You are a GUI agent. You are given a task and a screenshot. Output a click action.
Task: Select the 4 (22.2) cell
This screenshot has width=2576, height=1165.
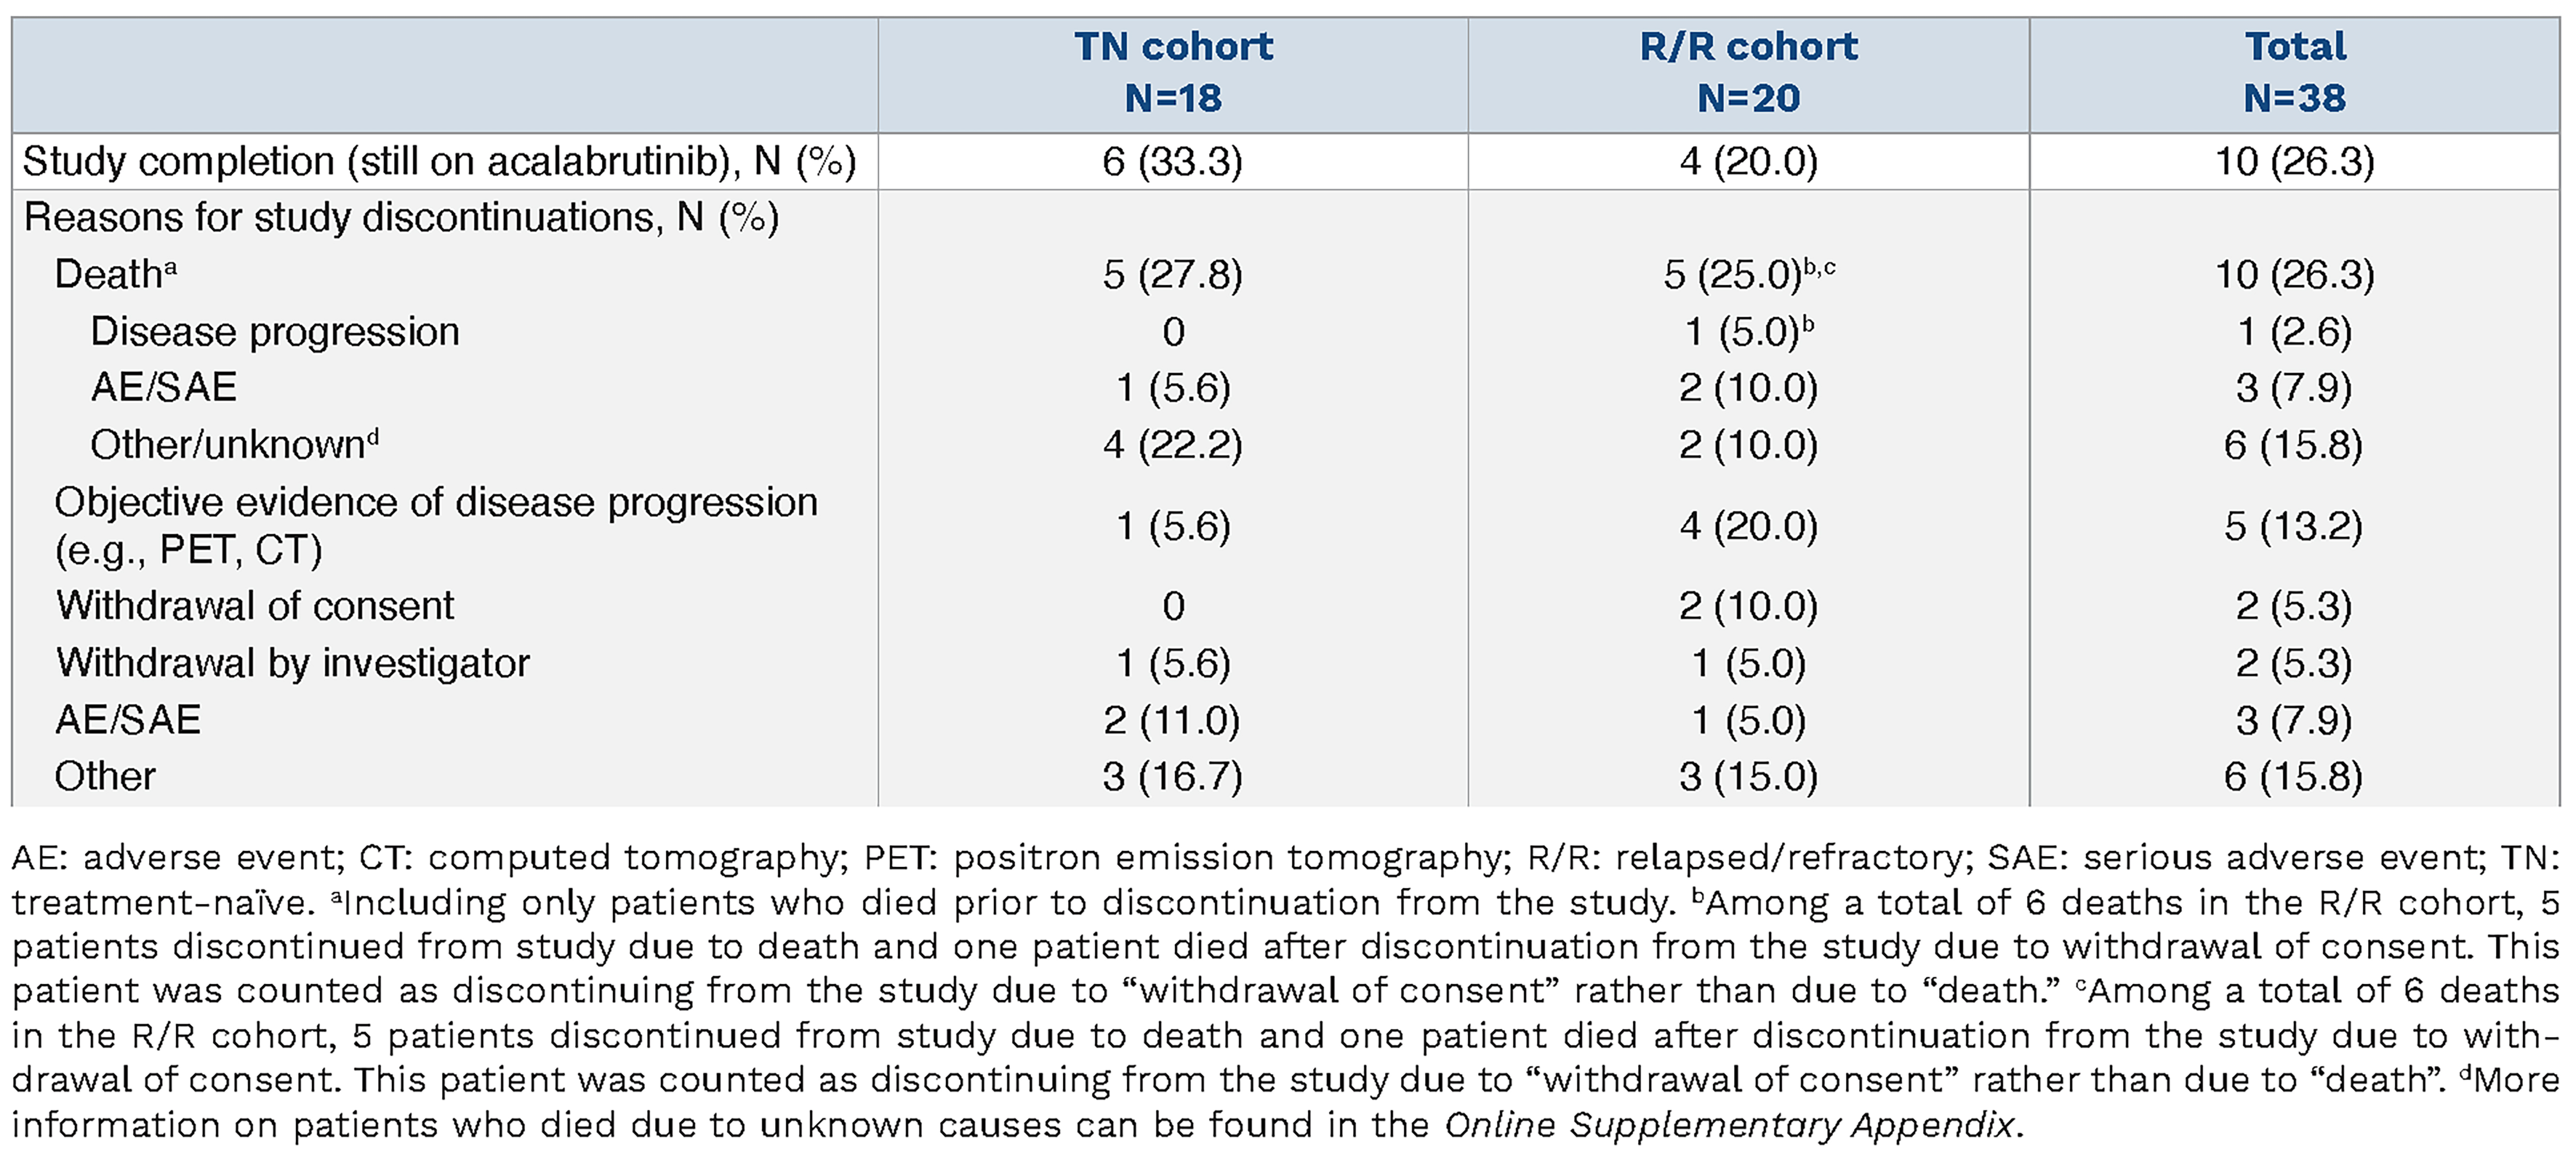[x=1172, y=445]
